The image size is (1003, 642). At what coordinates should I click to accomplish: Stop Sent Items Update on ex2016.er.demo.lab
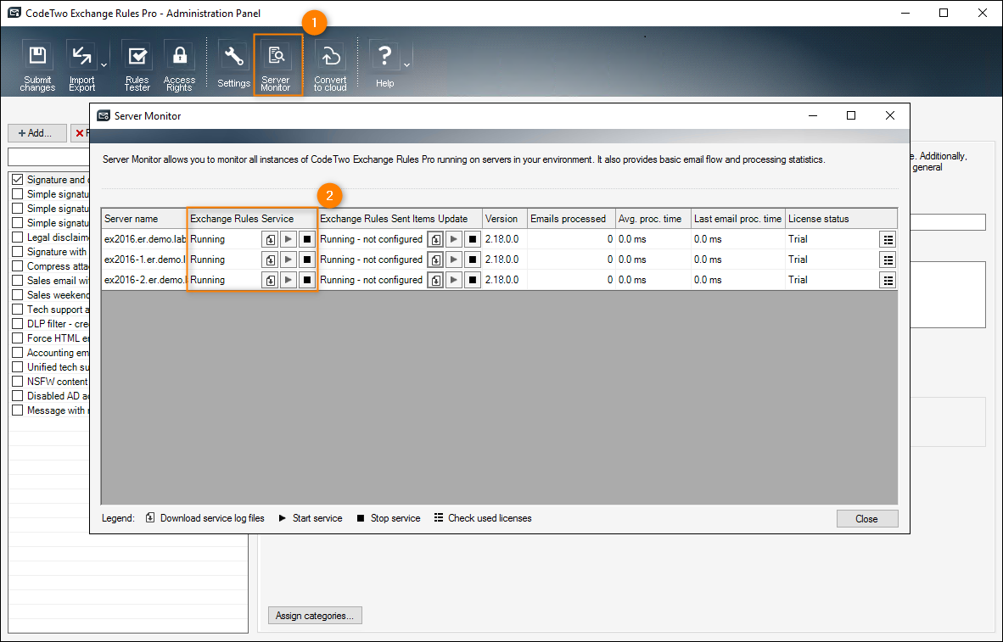point(473,240)
